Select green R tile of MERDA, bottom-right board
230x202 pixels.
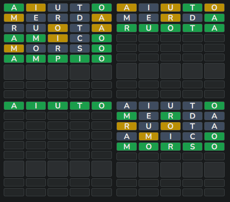[171, 116]
